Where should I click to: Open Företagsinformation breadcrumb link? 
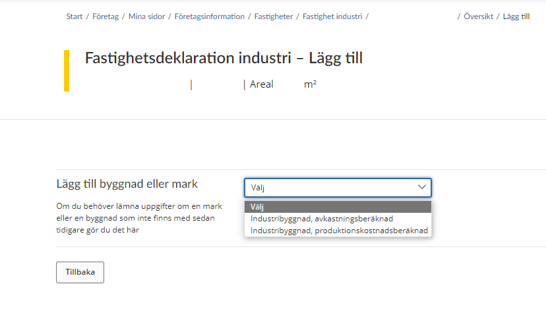click(210, 16)
